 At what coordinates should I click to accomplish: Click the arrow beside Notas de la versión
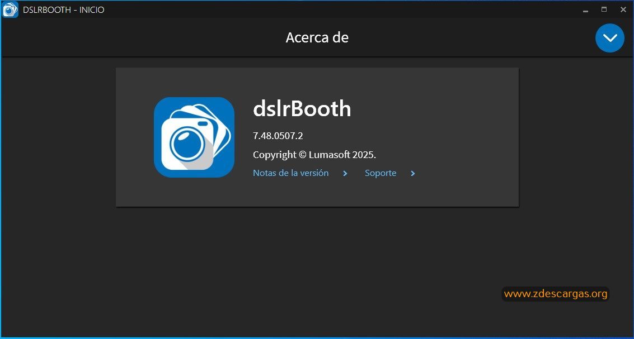345,174
